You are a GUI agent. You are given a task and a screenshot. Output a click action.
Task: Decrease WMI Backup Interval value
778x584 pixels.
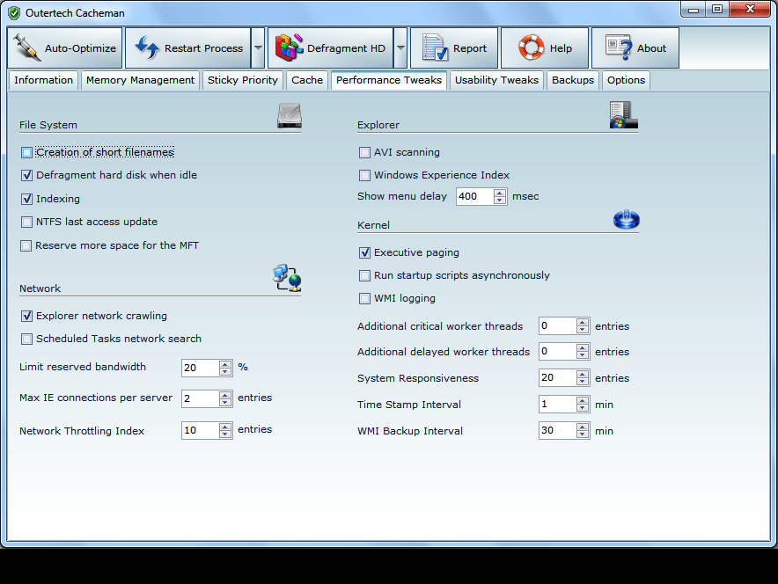point(583,434)
